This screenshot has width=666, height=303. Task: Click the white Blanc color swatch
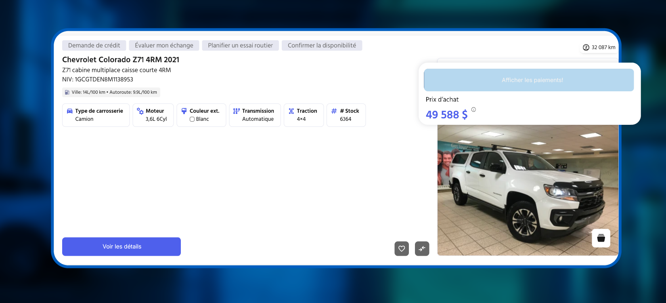[x=192, y=119]
